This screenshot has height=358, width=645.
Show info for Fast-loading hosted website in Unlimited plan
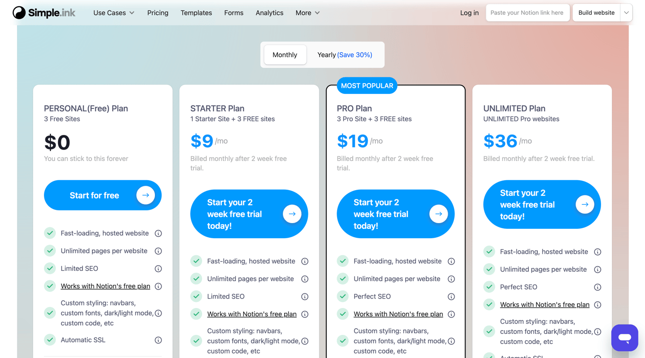pos(598,252)
